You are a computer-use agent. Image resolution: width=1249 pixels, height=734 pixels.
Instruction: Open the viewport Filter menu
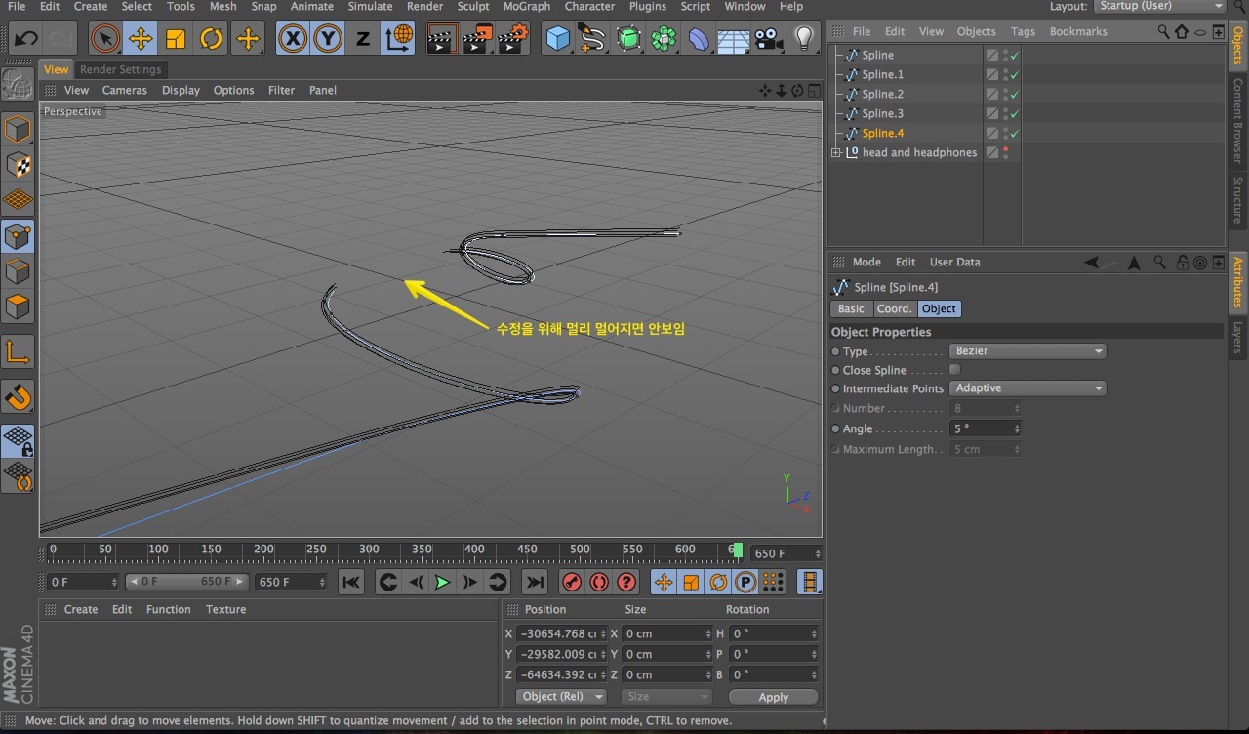281,90
